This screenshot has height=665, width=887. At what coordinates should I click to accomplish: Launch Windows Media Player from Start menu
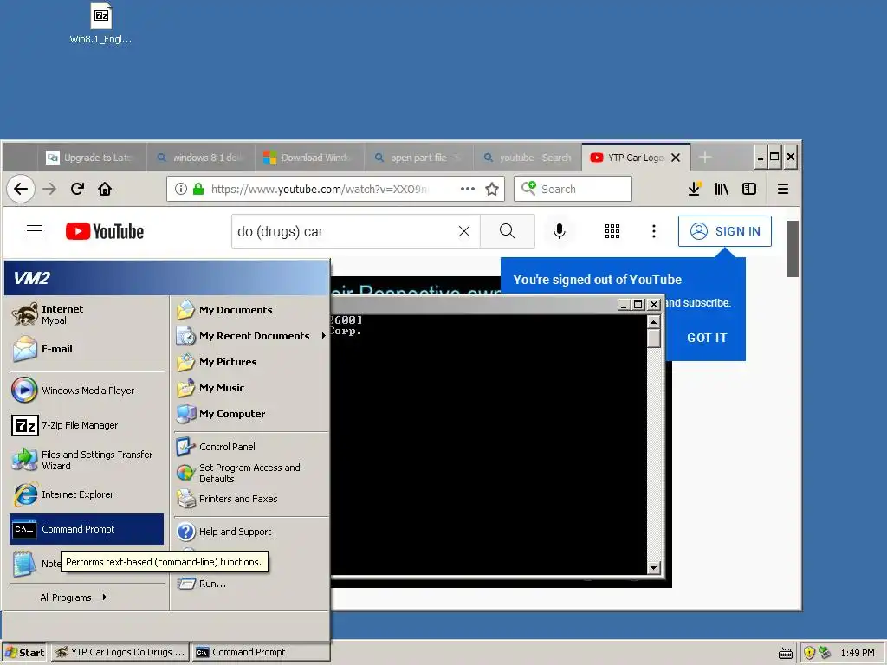pyautogui.click(x=87, y=391)
